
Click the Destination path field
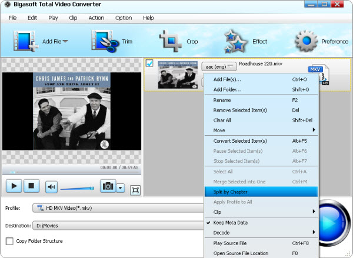pyautogui.click(x=118, y=226)
